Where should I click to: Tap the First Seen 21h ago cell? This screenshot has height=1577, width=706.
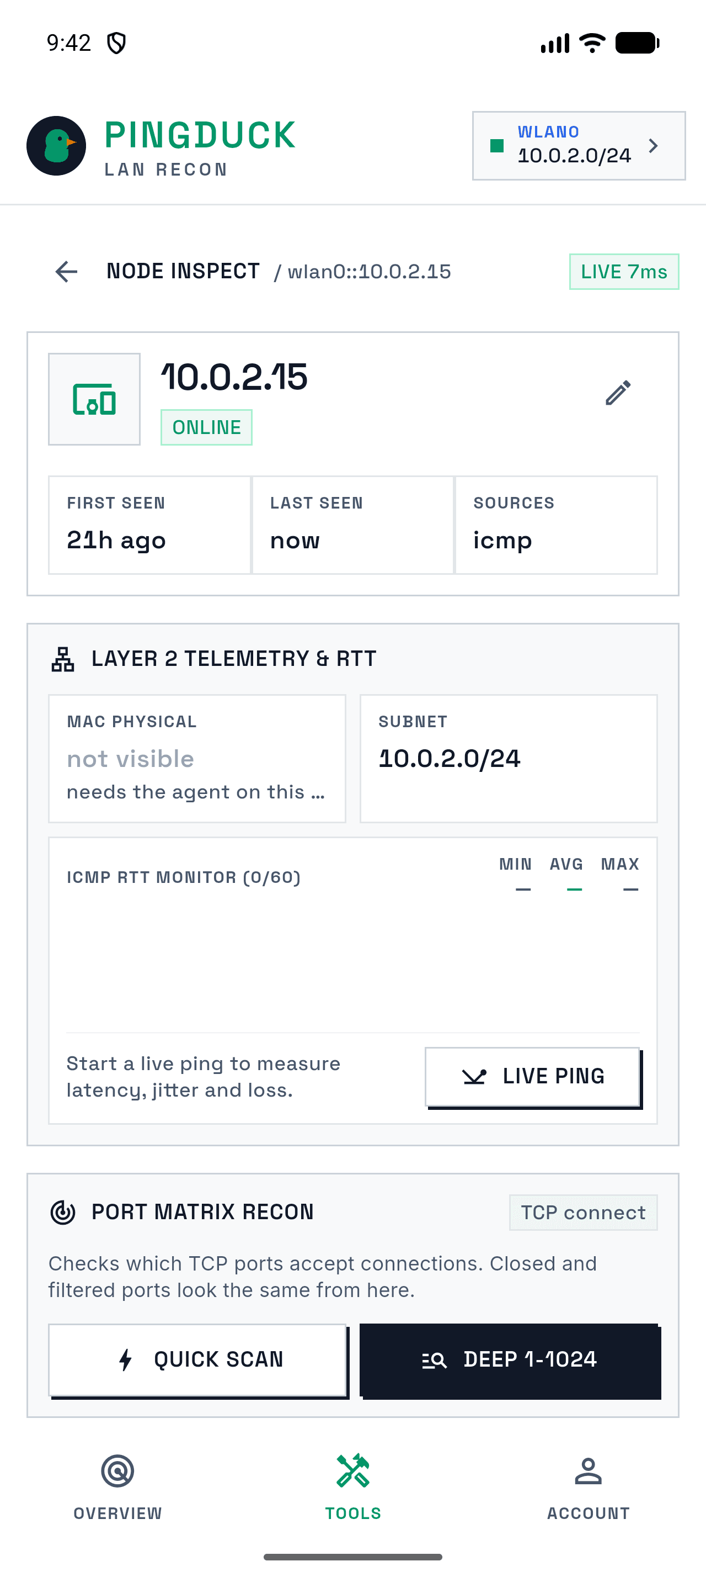149,525
